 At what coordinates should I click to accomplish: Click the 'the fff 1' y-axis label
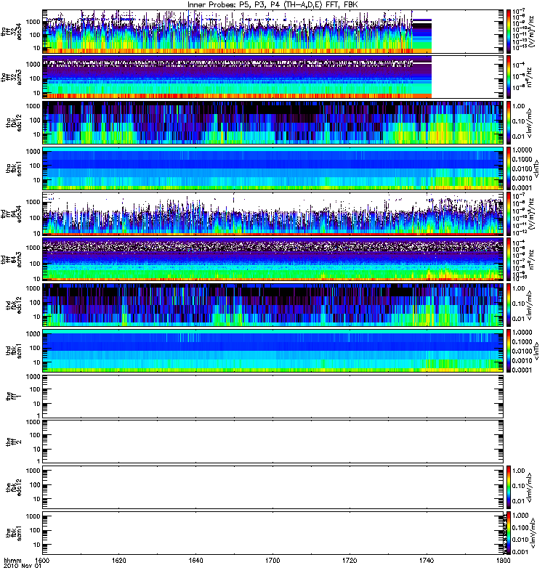point(14,396)
